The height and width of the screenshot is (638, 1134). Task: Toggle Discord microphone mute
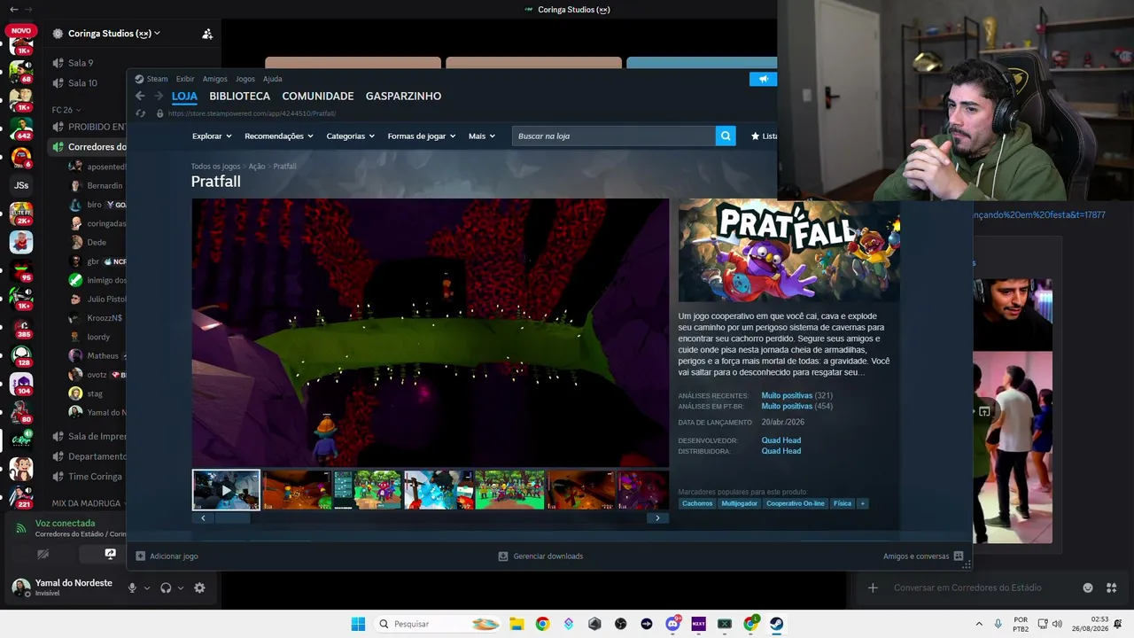click(x=132, y=587)
